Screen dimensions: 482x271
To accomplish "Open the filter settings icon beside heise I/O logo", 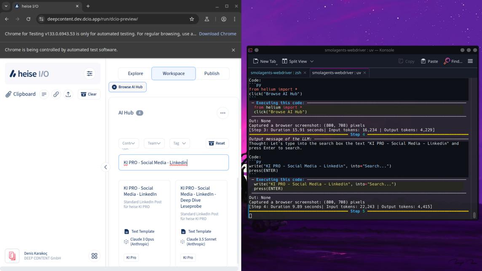I will tap(89, 74).
